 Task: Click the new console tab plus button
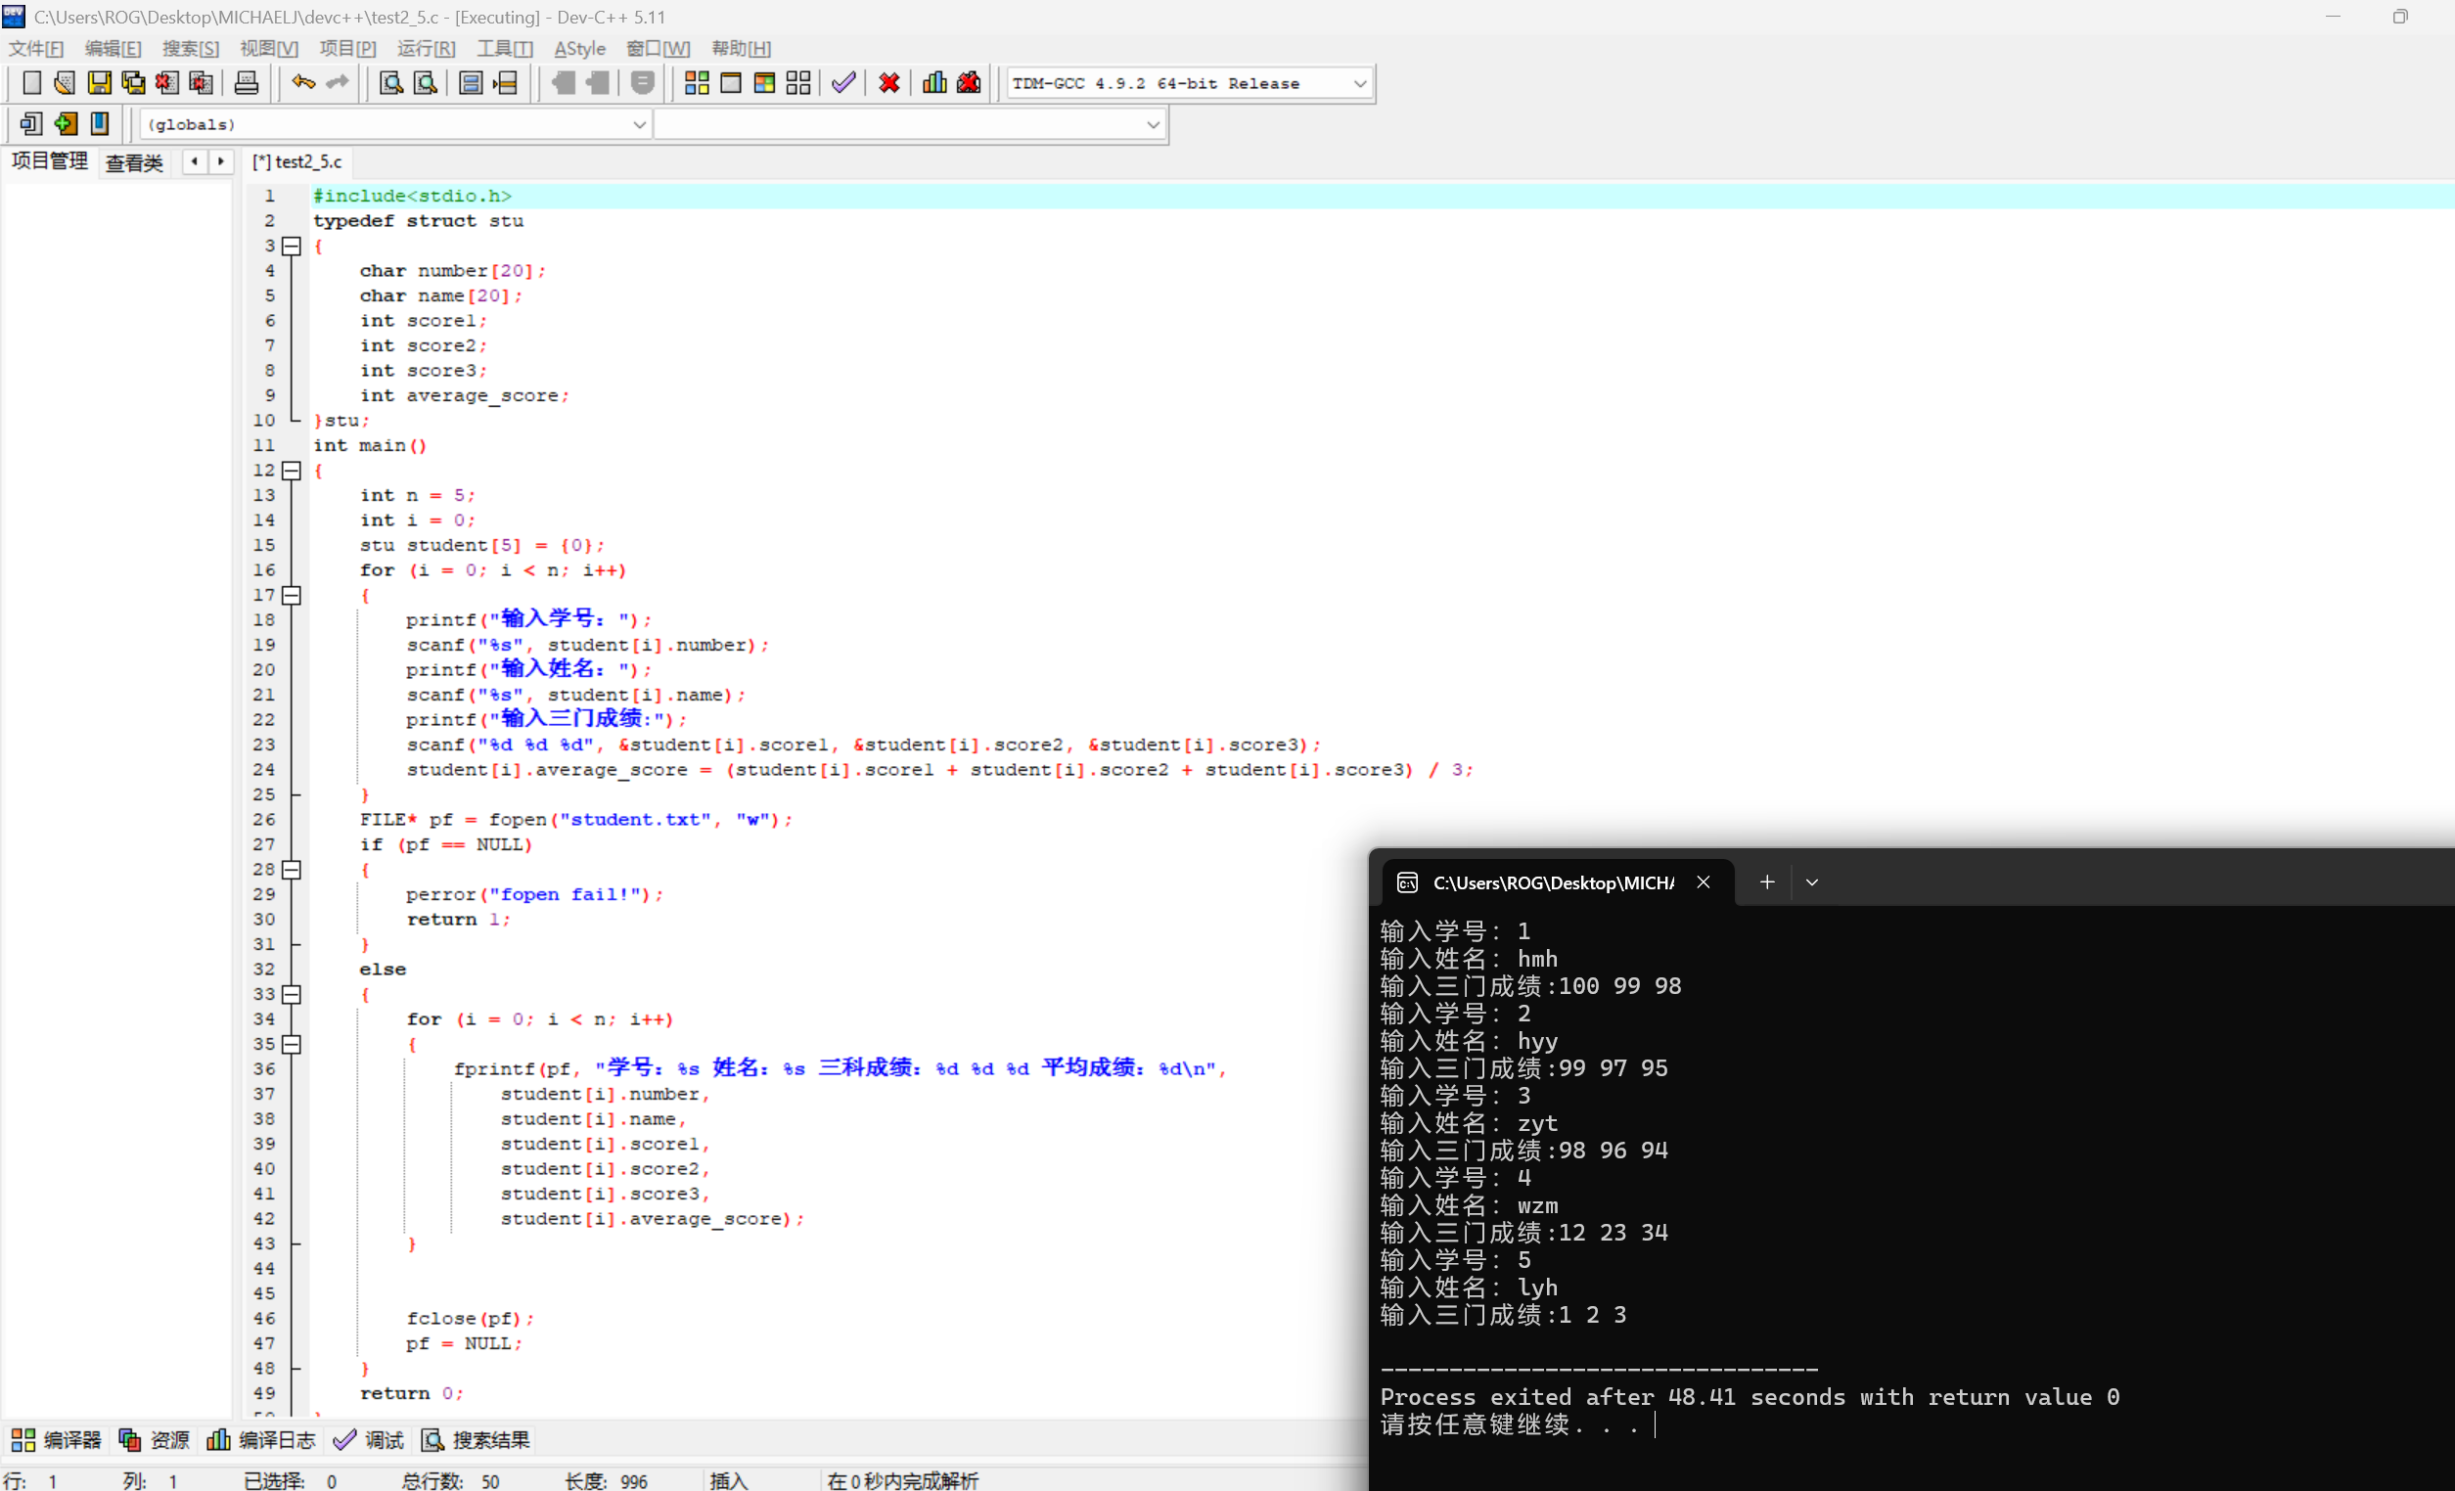point(1766,882)
